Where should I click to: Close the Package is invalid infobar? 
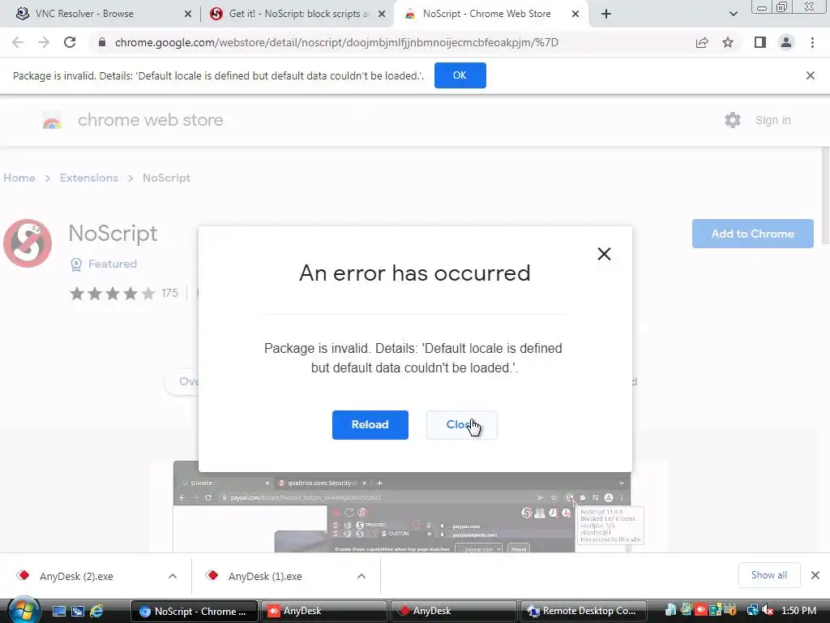[810, 75]
